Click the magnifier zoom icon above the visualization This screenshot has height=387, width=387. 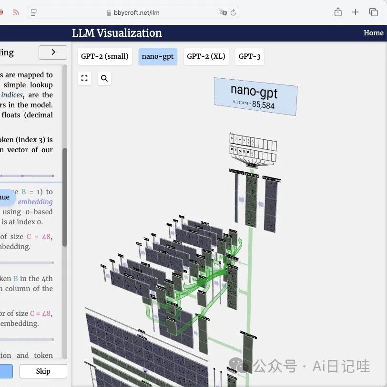coord(104,78)
